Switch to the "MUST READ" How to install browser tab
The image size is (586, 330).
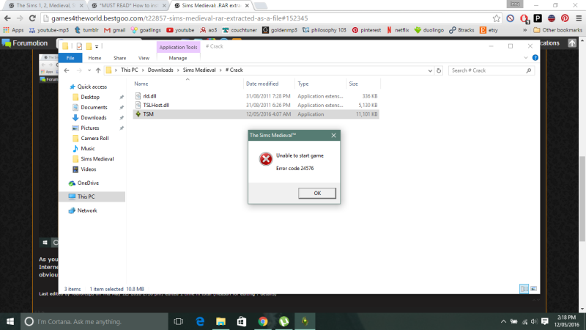[129, 6]
